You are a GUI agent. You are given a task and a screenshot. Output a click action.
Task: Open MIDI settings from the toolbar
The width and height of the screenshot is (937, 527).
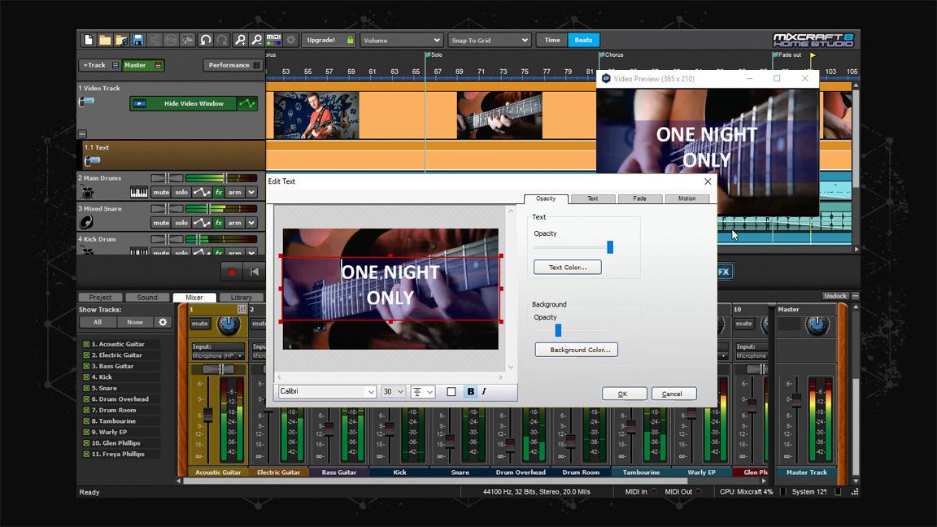coord(274,39)
